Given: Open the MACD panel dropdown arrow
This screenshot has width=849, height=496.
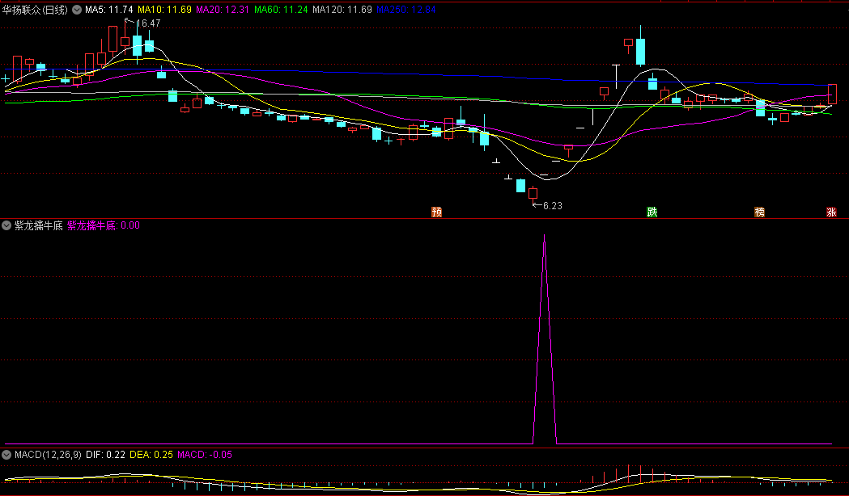Looking at the screenshot, I should click(7, 455).
